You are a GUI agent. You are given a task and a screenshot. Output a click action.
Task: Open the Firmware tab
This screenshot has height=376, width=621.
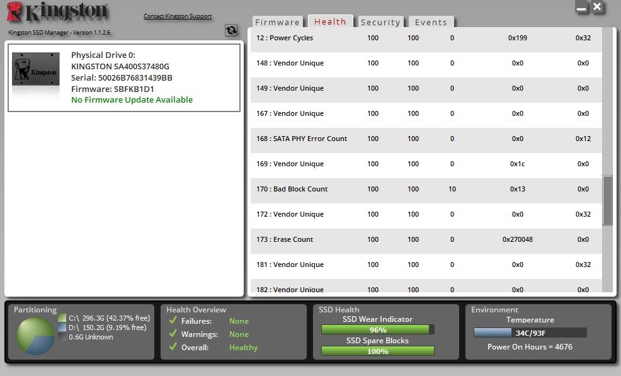click(x=277, y=22)
